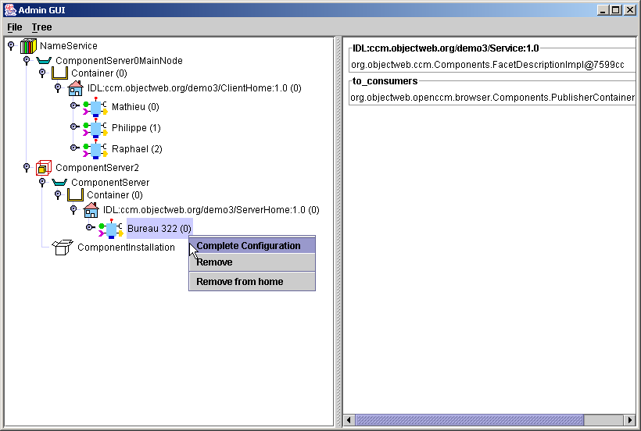Open the File menu
Screen dimensions: 641x431
click(15, 27)
